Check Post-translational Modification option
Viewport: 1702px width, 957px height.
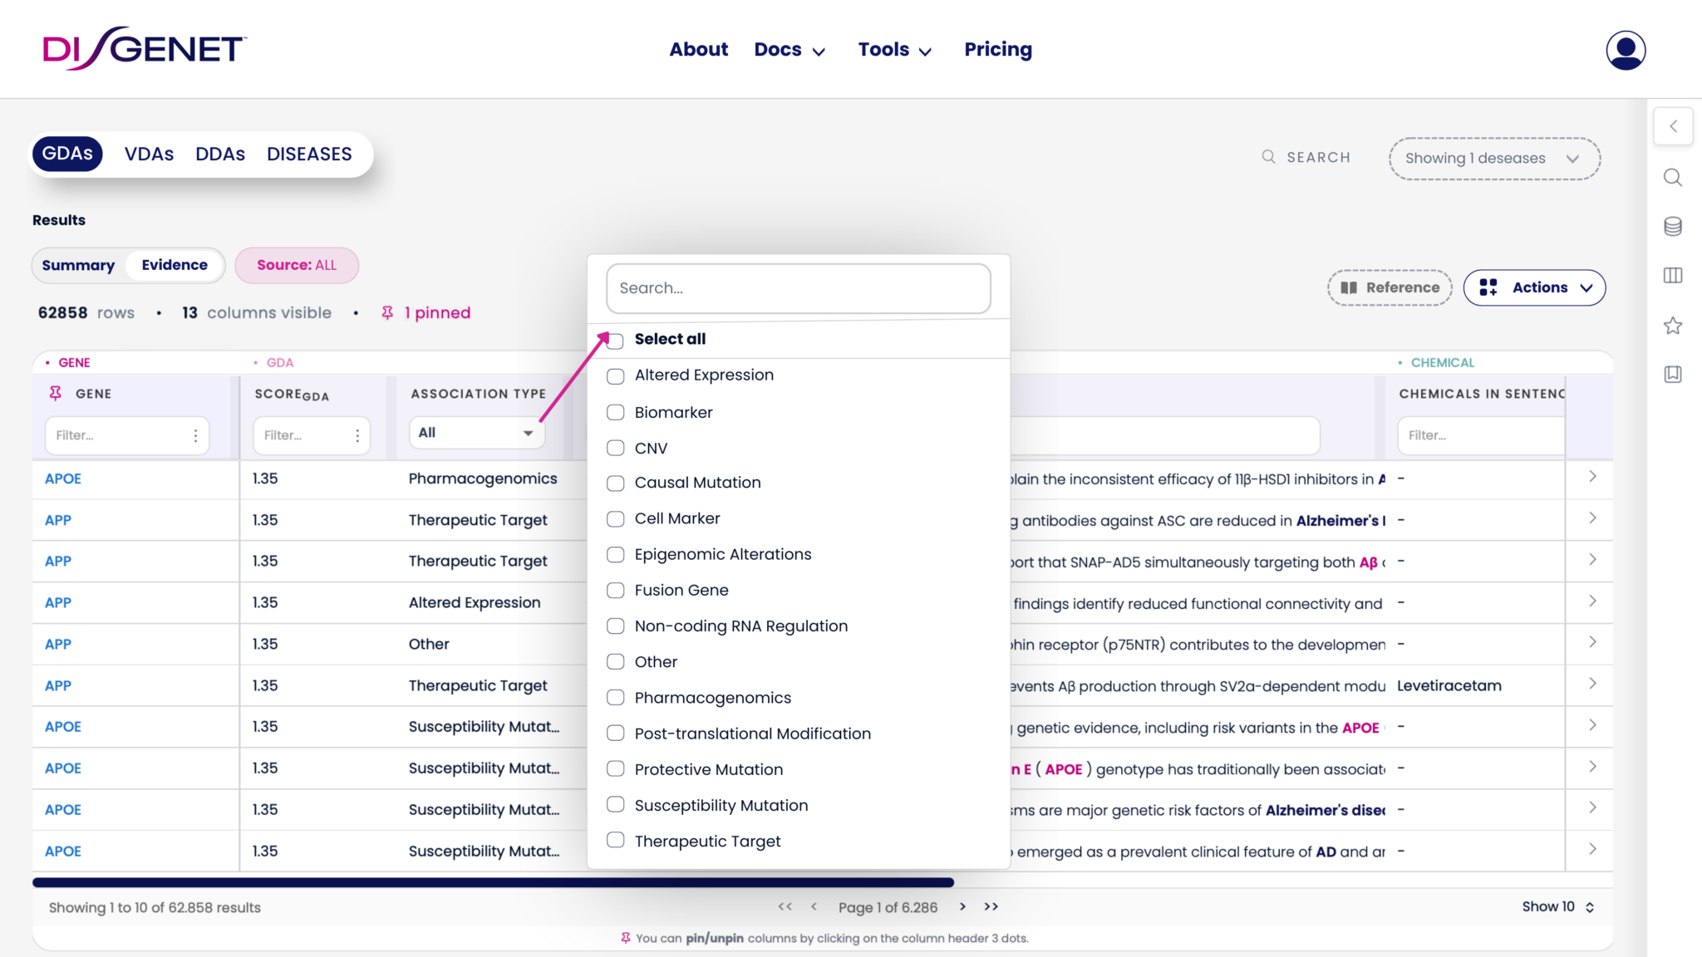coord(615,733)
